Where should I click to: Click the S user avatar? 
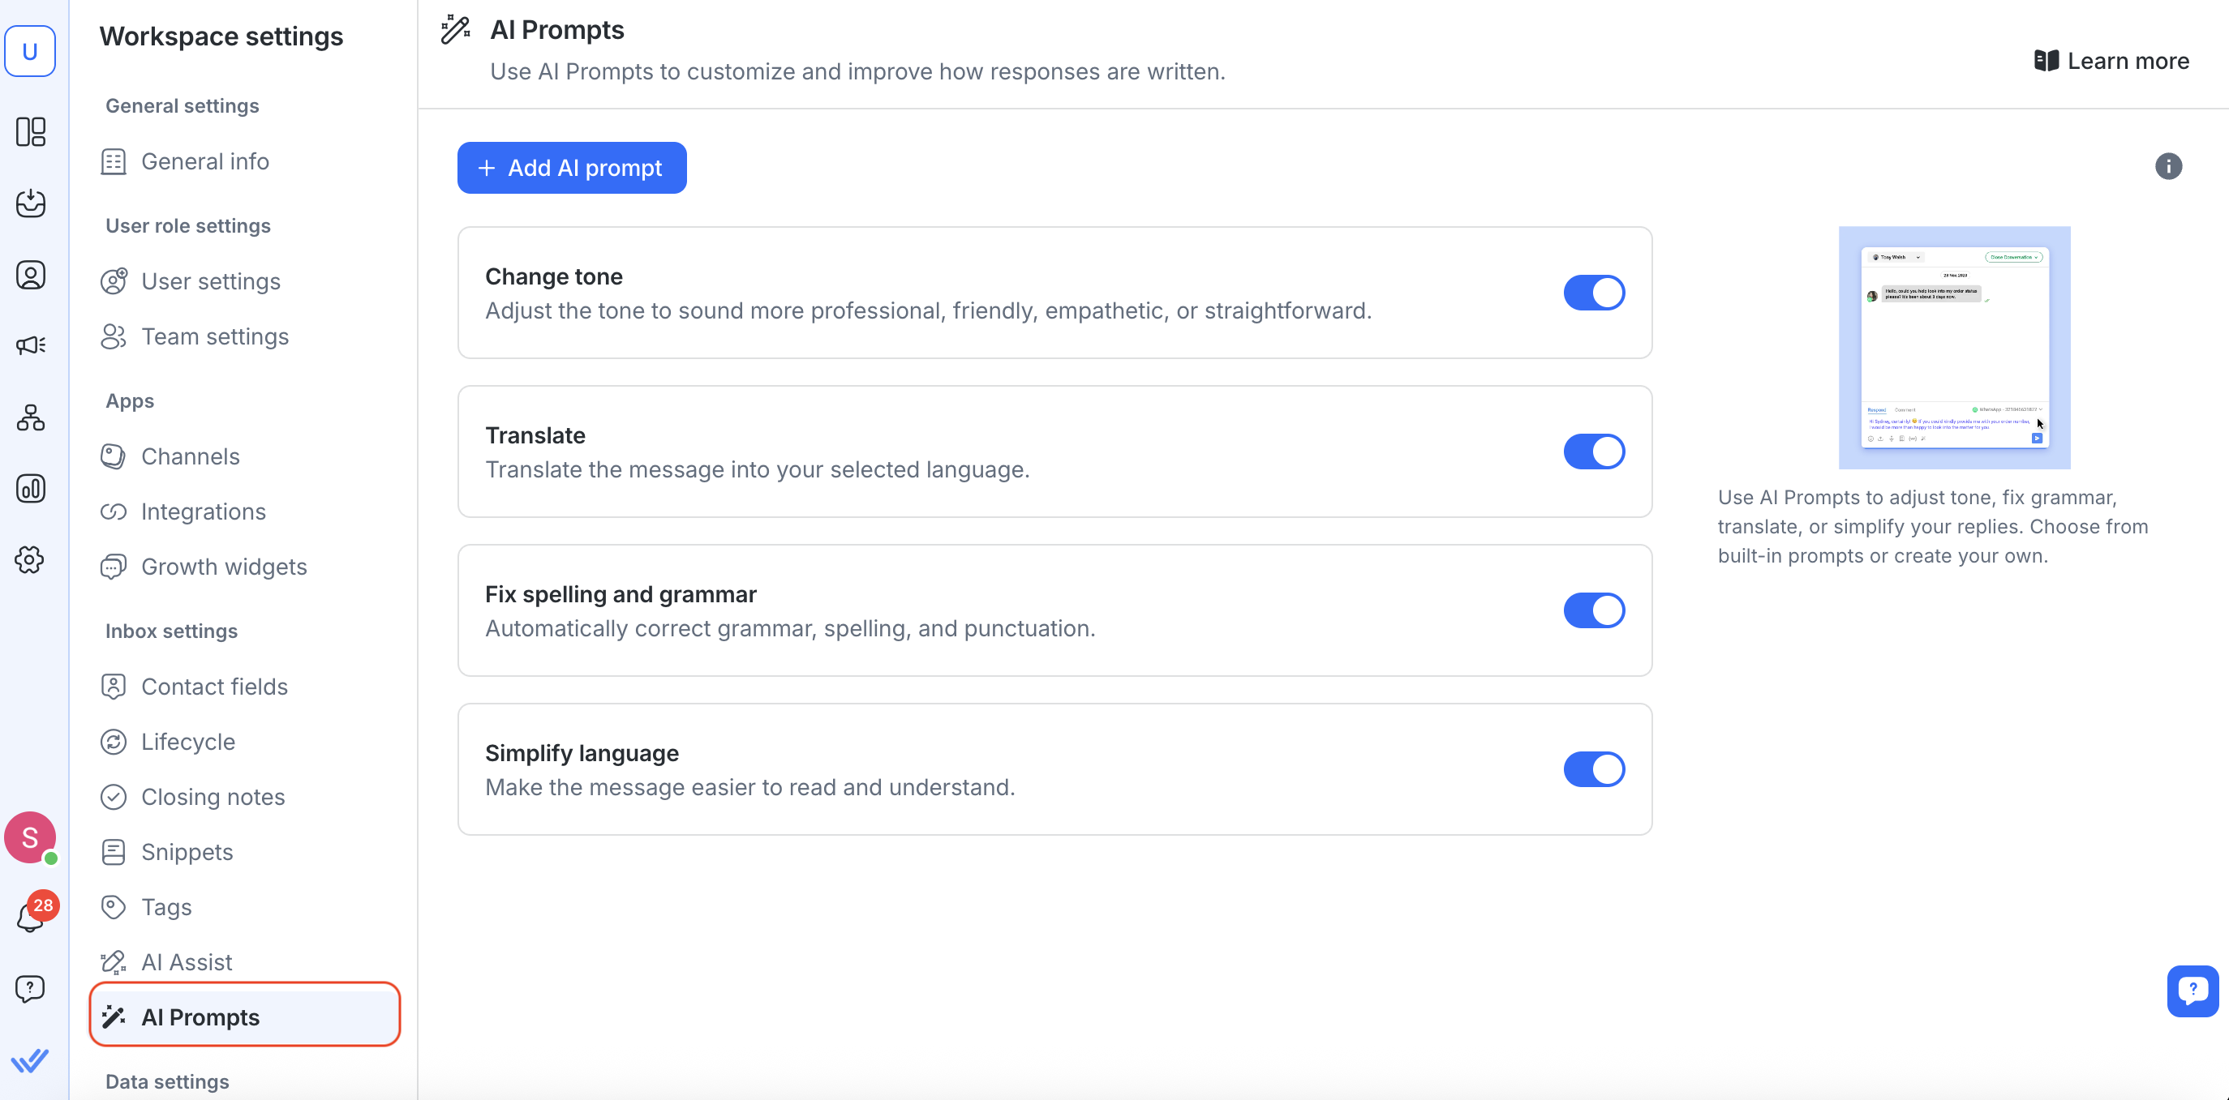tap(30, 837)
